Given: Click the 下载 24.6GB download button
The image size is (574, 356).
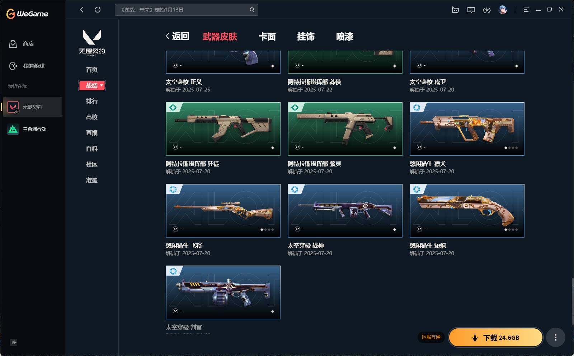Looking at the screenshot, I should (496, 337).
